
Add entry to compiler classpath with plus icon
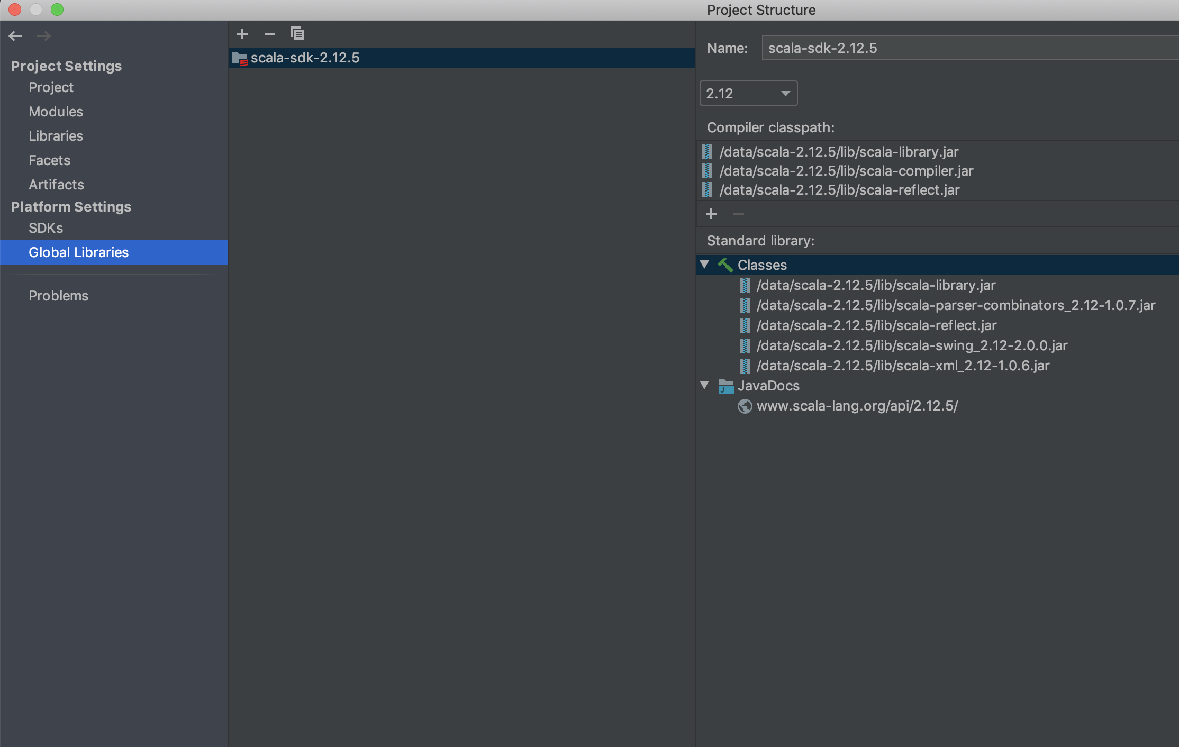coord(711,214)
